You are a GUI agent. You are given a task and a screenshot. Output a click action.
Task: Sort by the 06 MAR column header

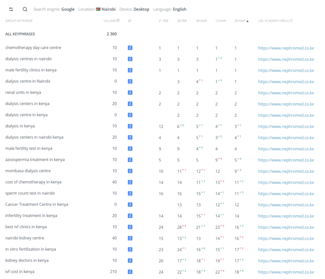pos(201,21)
